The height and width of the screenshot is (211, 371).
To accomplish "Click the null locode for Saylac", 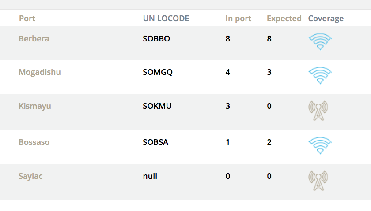I will coord(150,176).
